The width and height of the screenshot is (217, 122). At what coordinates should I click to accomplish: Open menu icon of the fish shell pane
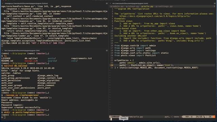(107, 50)
